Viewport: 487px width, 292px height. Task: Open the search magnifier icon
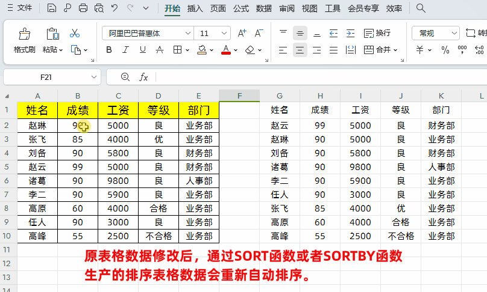tap(421, 8)
